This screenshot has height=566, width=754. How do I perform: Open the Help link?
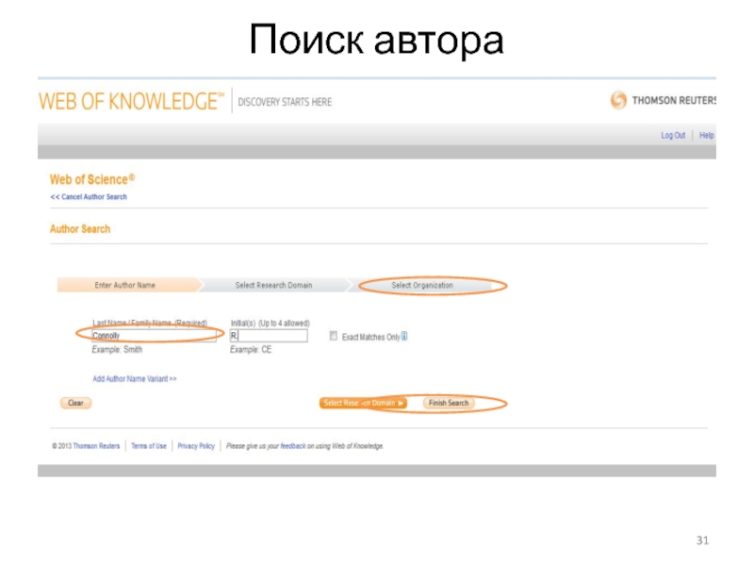706,135
